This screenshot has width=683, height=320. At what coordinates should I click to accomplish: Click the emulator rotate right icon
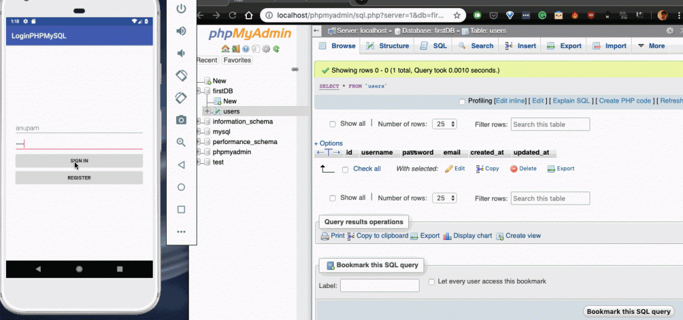(x=181, y=97)
